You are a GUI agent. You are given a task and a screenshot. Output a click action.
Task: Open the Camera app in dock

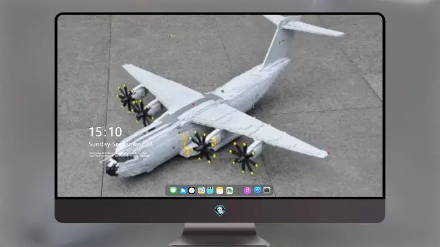[x=267, y=190]
